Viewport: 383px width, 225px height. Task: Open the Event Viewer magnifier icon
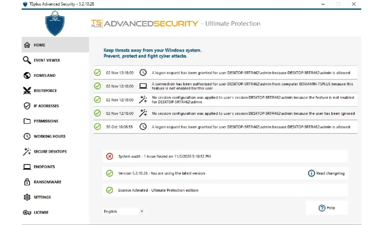coord(27,60)
